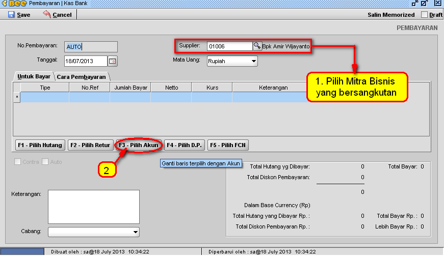
Task: Switch to the Untuk Bayar tab
Action: pos(34,76)
